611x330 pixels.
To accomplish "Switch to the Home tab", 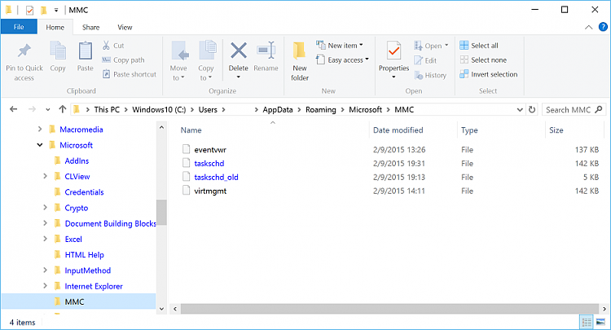I will point(55,27).
